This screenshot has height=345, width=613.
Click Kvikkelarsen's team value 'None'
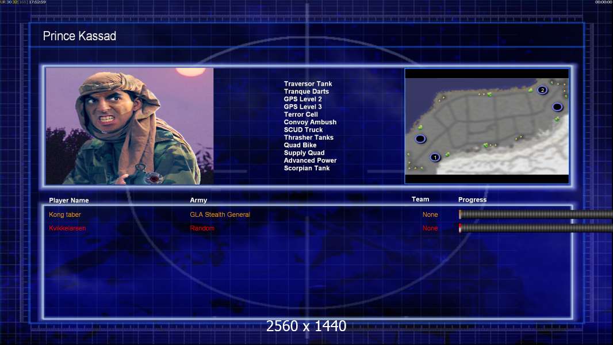[430, 228]
